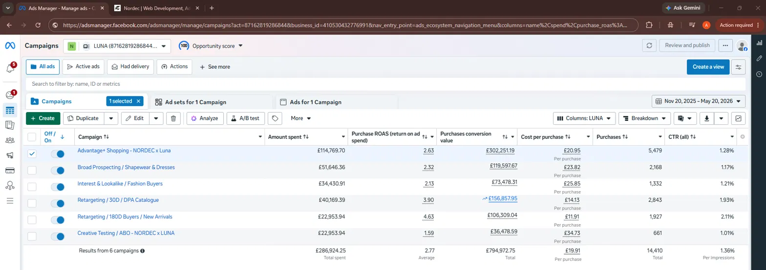Refresh the table data

649,45
